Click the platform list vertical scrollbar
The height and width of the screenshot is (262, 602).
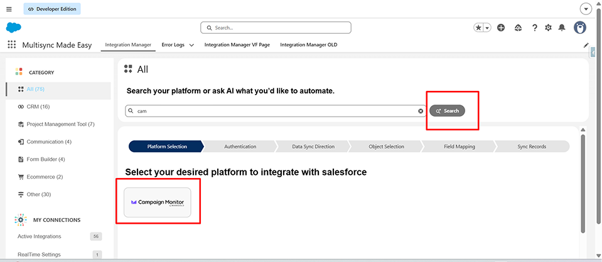click(583, 183)
